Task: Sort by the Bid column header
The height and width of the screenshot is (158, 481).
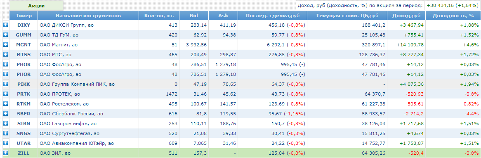Action: (194, 16)
